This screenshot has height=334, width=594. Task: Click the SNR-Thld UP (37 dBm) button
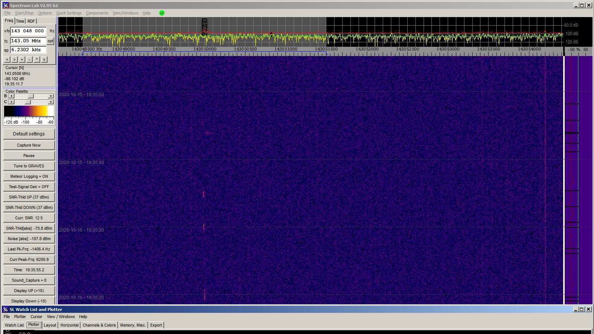click(x=29, y=197)
